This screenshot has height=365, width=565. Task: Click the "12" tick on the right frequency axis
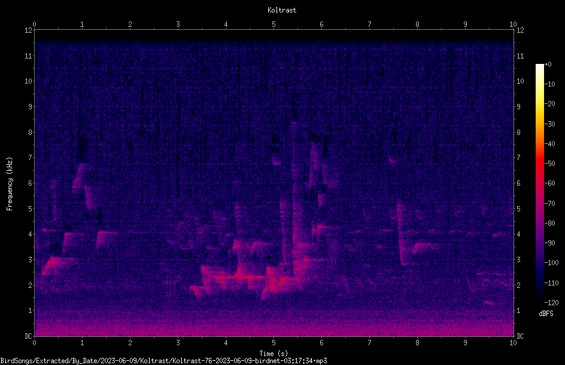pos(520,30)
